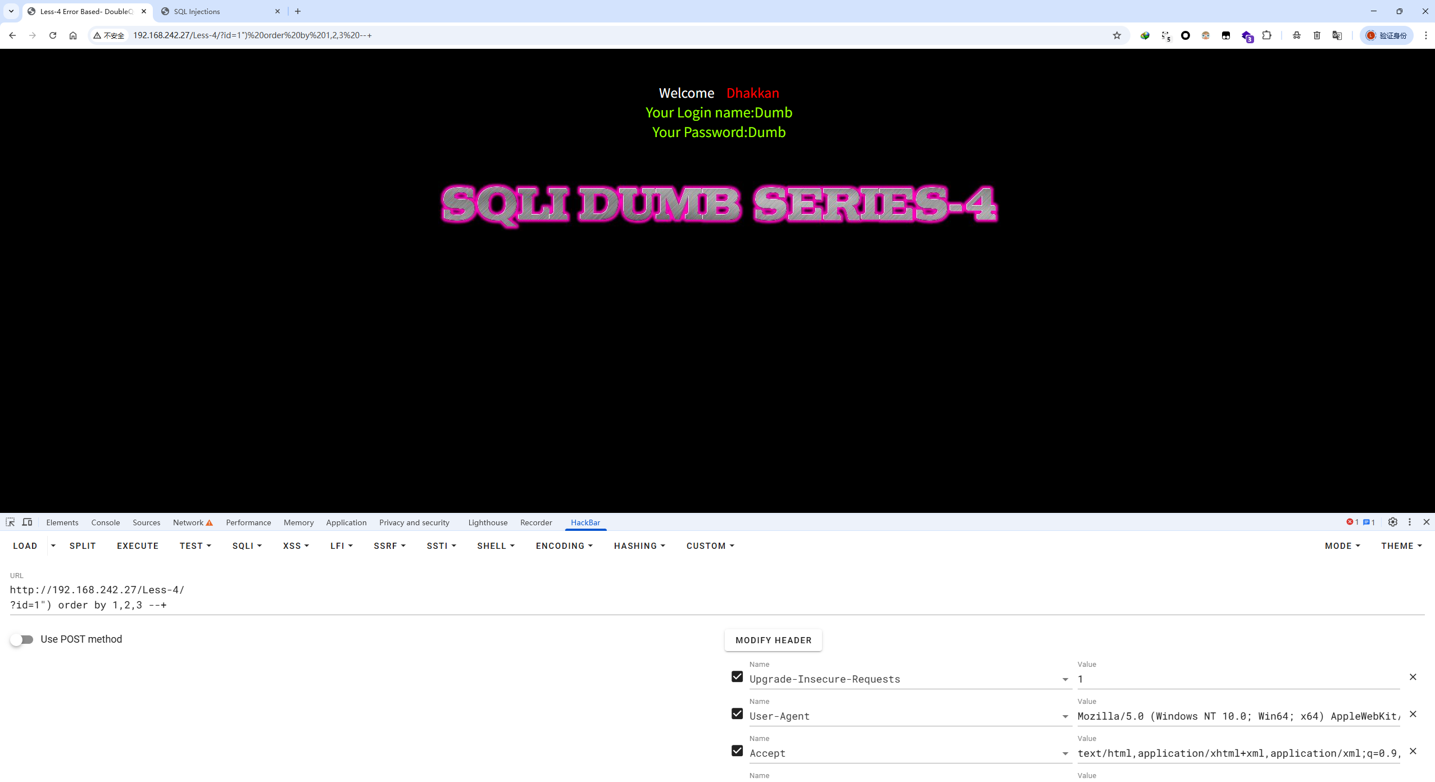Expand the User-Agent name dropdown arrow
1435x782 pixels.
[x=1065, y=716]
